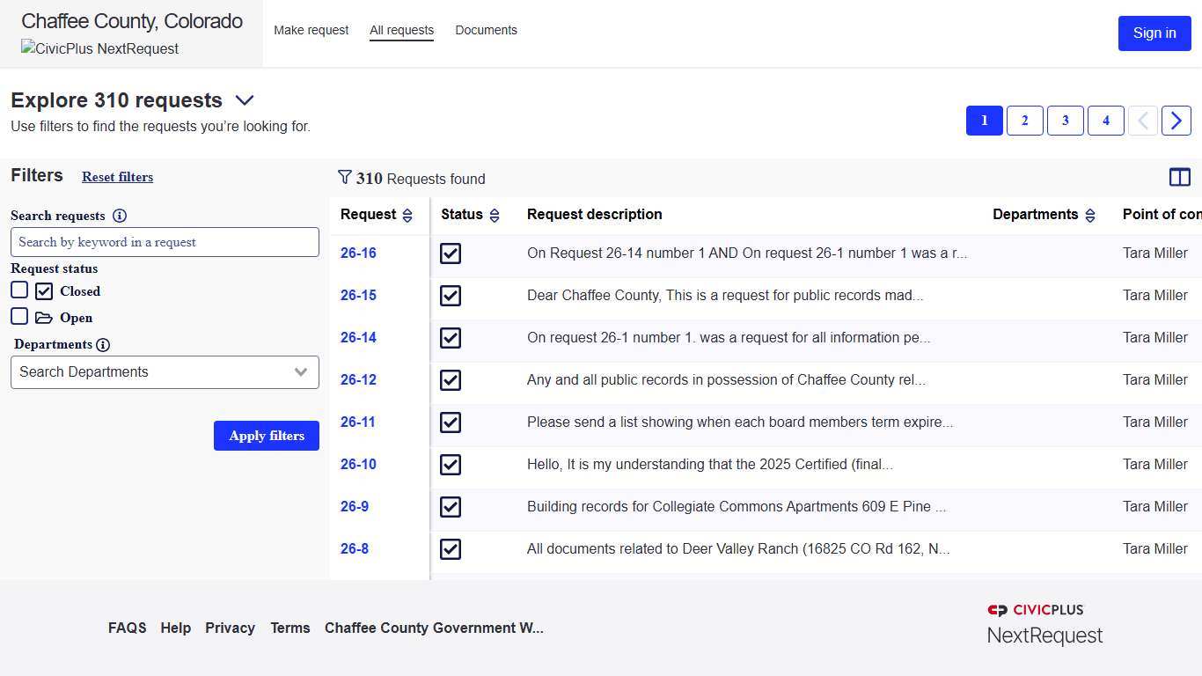Go to the next page using the arrow icon
This screenshot has height=676, width=1202.
click(1176, 121)
